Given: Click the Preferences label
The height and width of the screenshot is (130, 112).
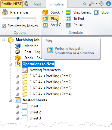Looking at the screenshot, I should click(19, 12).
